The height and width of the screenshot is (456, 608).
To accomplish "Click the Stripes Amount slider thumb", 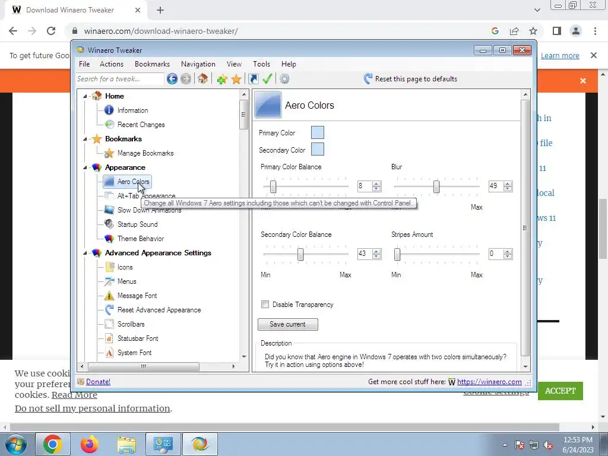I will (x=397, y=254).
